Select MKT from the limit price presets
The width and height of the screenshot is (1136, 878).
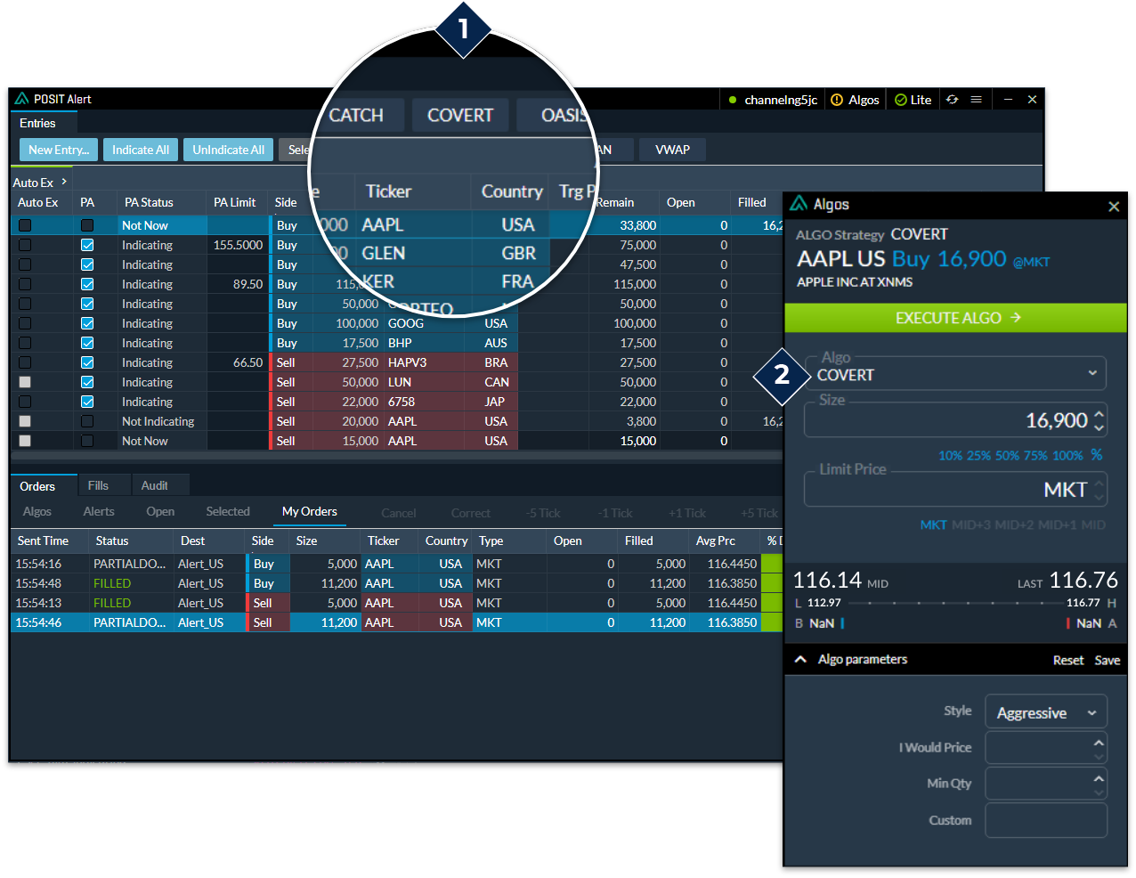[x=935, y=524]
